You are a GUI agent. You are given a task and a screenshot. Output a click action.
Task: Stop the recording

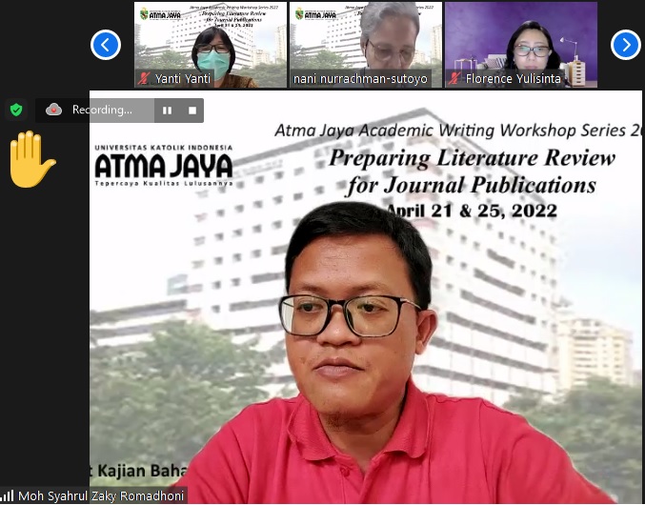[192, 111]
